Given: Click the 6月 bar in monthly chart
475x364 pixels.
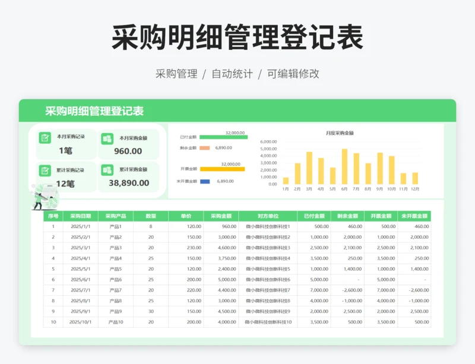Looking at the screenshot, I should [344, 166].
